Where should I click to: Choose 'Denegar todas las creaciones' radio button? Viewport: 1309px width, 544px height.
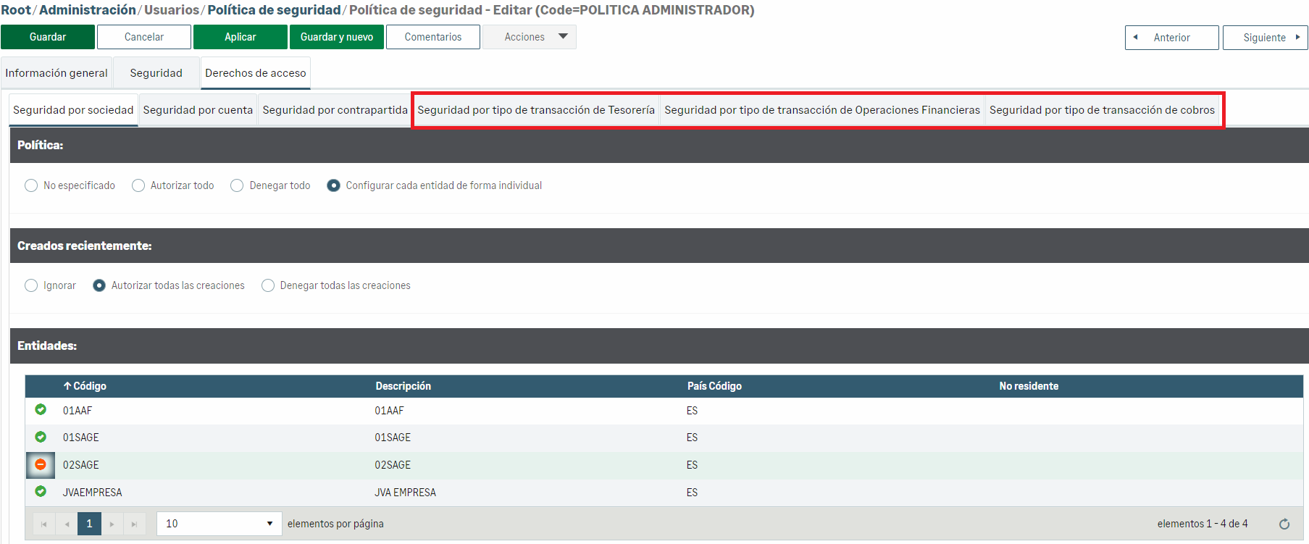268,285
